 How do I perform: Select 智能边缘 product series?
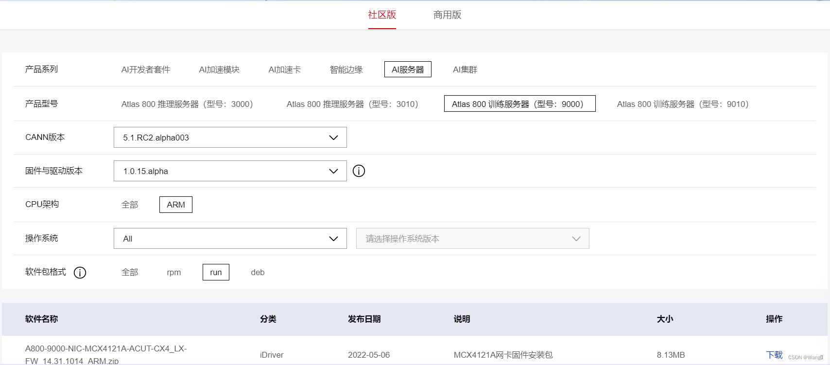(346, 70)
